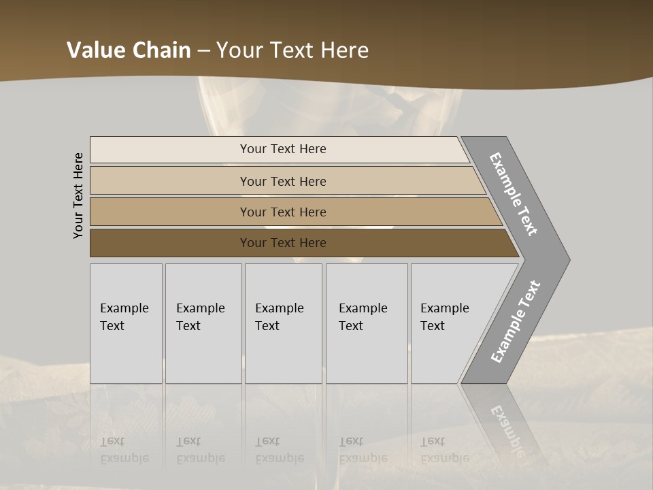Click the lower arrow Example Text label

tap(516, 321)
